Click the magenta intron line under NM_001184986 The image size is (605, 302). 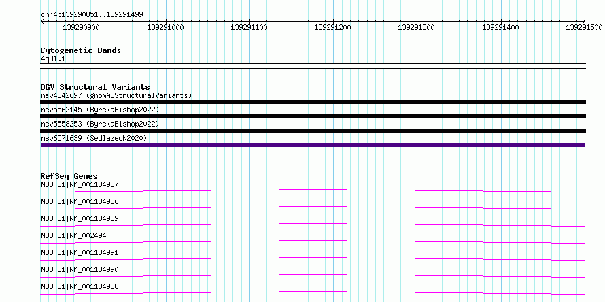[313, 207]
